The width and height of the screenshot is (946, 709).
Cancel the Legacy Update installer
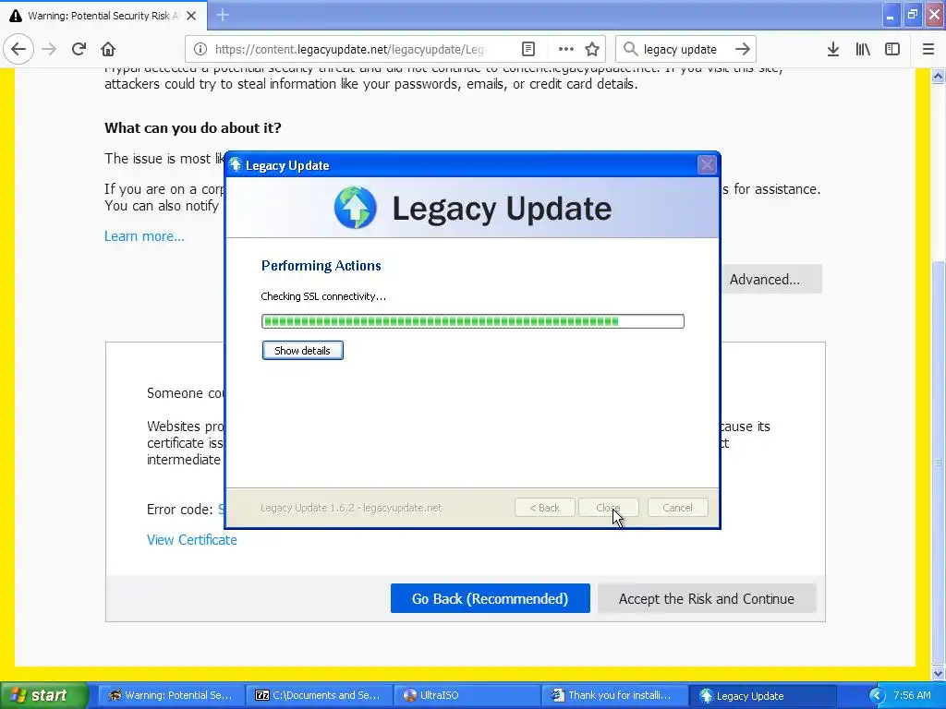[x=677, y=508]
